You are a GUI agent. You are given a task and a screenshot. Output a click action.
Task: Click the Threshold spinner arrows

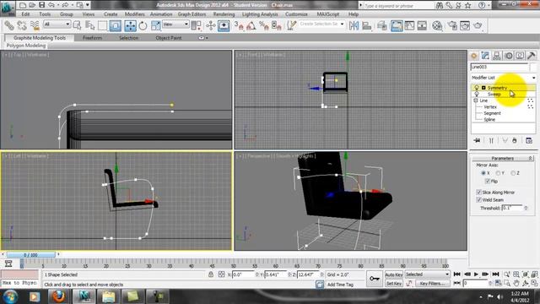click(526, 208)
